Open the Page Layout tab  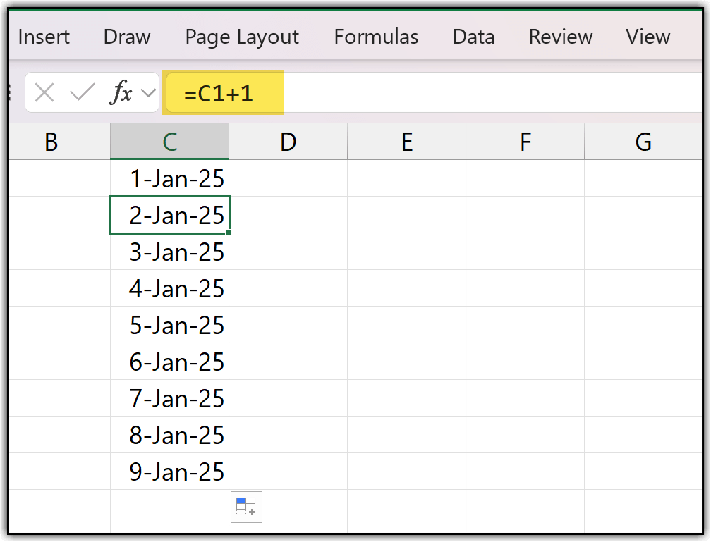[x=242, y=37]
